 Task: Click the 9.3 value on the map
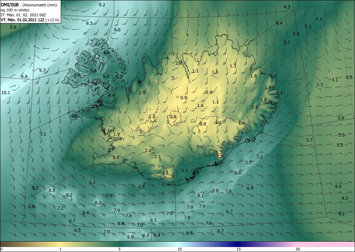pos(89,23)
